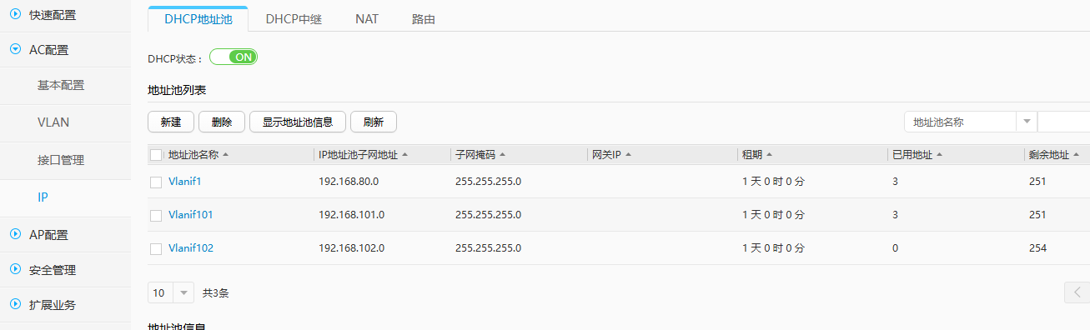
Task: Click the 删除 button
Action: pyautogui.click(x=222, y=122)
